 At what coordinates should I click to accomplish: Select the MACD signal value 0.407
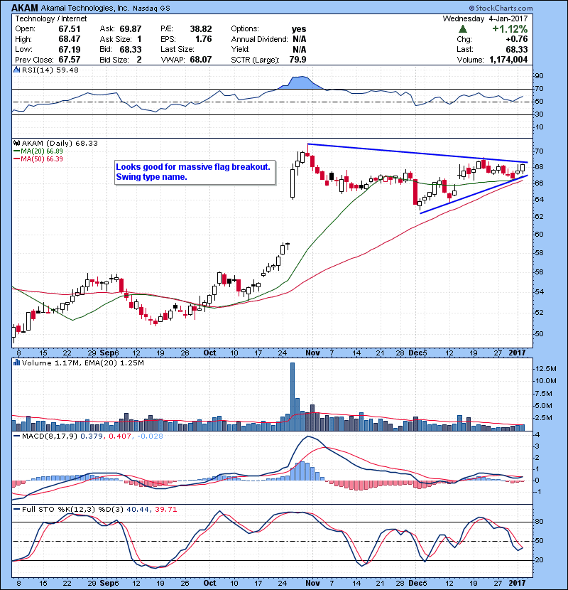pos(119,436)
